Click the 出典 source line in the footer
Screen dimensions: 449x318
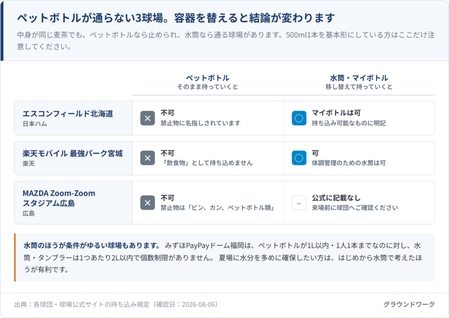(116, 304)
